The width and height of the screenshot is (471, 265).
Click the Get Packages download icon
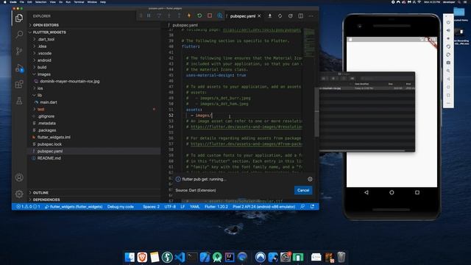270,16
